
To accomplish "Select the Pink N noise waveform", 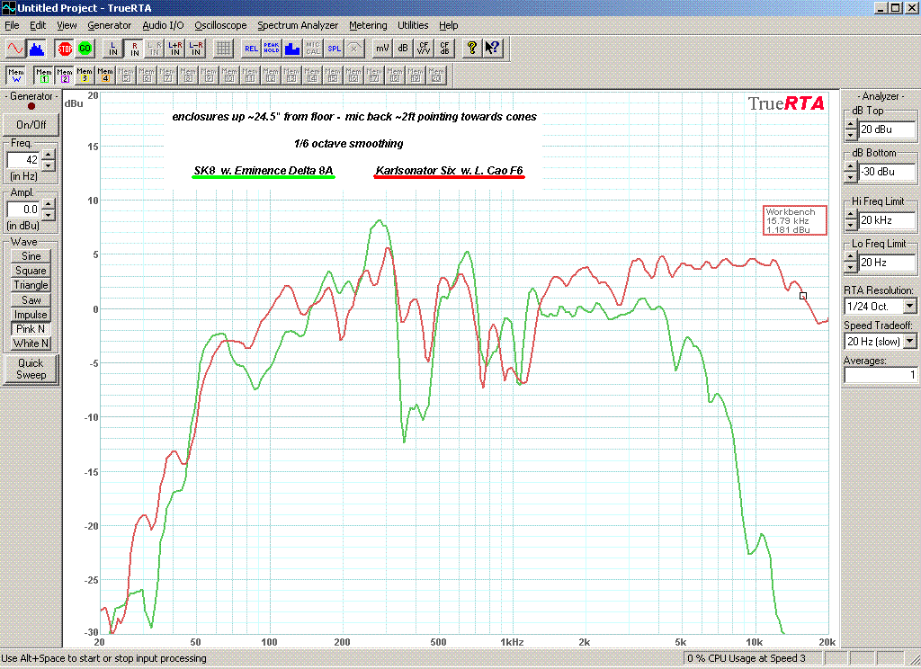I will pyautogui.click(x=31, y=329).
